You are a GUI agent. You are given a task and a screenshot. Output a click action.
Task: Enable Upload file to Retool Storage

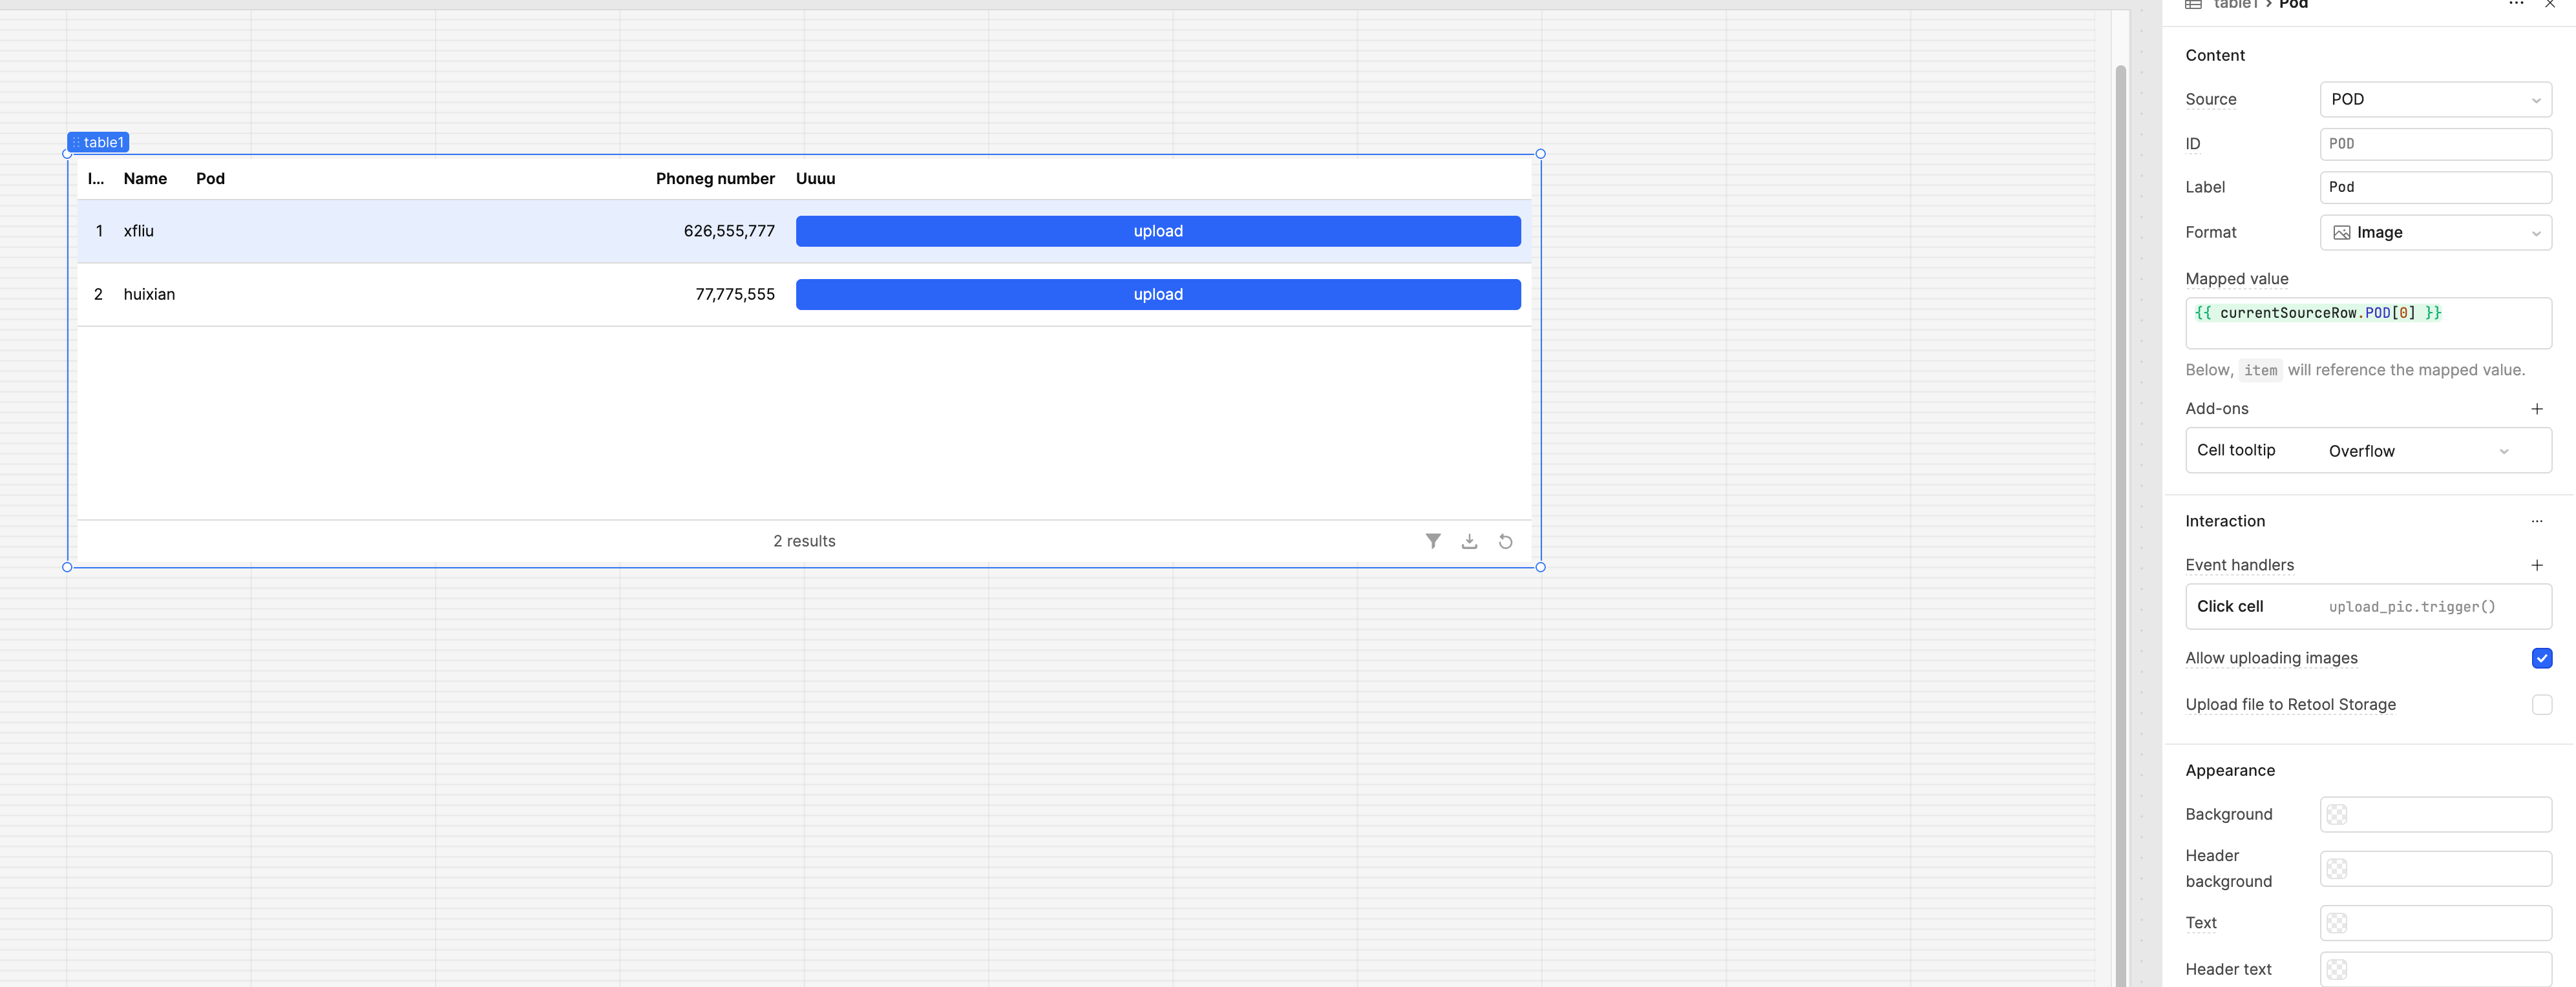[x=2541, y=704]
